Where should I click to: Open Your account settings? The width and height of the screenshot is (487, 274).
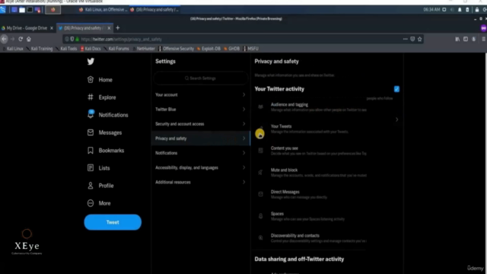(x=201, y=94)
